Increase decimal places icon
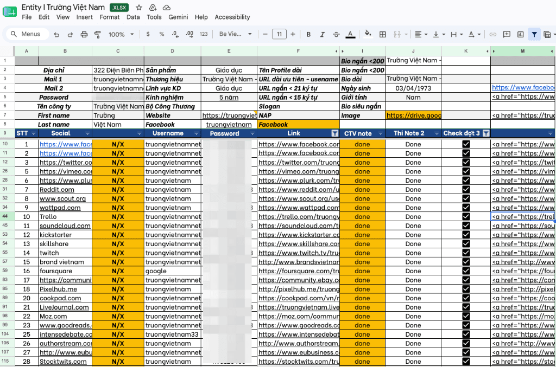The image size is (556, 367). (189, 34)
